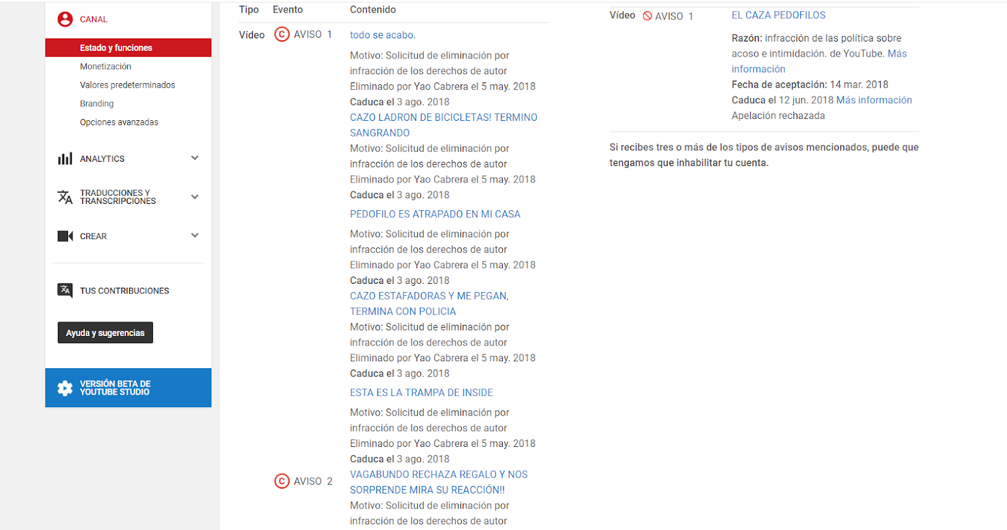Click the copyright icon beside Aviso 2
This screenshot has height=530, width=1007.
pos(282,481)
